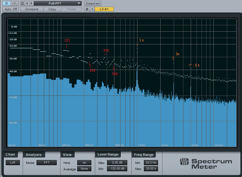This screenshot has height=177, width=242.
Task: Open the Average None selector
Action: coord(84,169)
